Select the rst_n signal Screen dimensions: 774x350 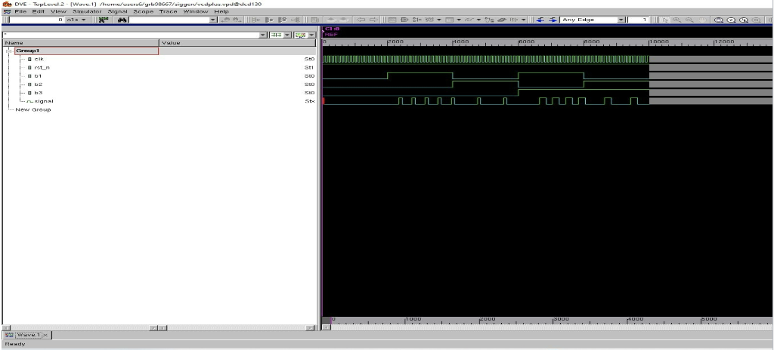42,68
